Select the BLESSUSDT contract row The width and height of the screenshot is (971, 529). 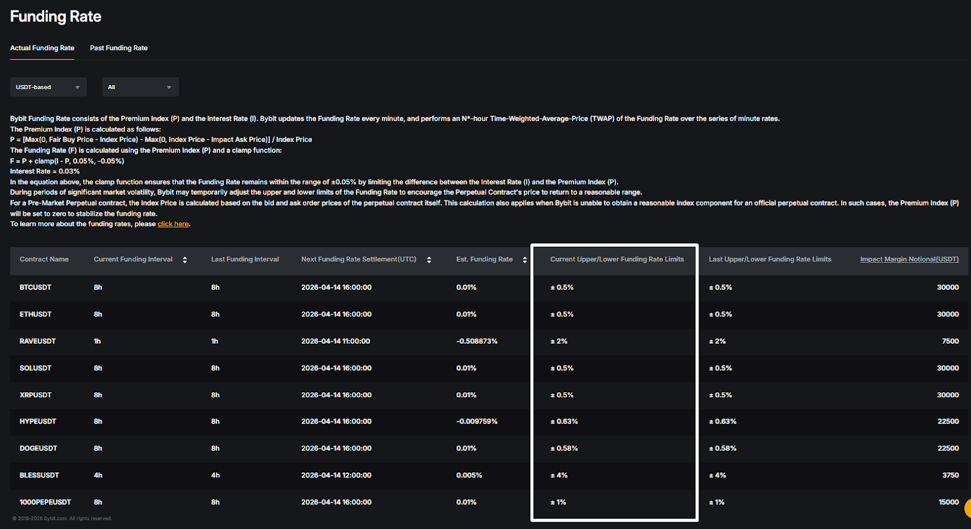point(489,475)
